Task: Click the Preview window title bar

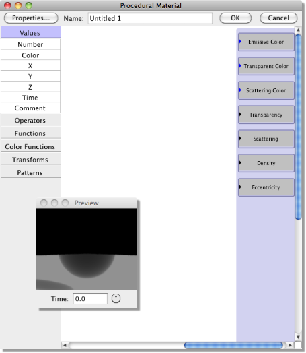Action: (87, 203)
